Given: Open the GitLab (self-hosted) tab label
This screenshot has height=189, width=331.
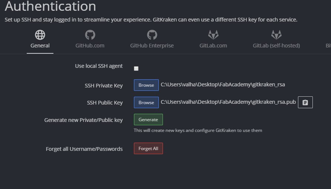Looking at the screenshot, I should pyautogui.click(x=276, y=46).
